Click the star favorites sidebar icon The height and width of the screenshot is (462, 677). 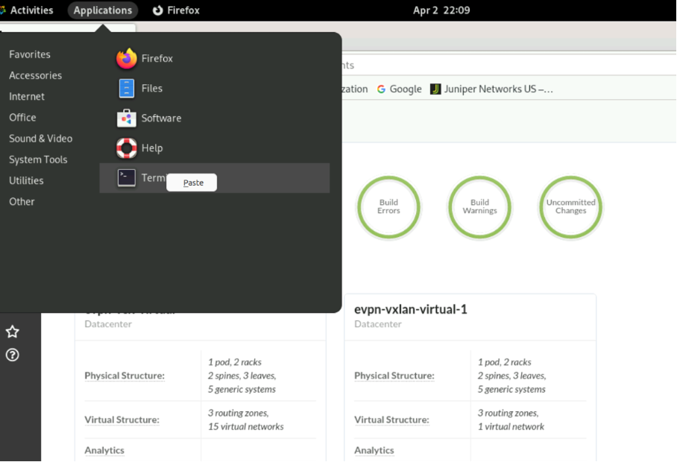(13, 332)
